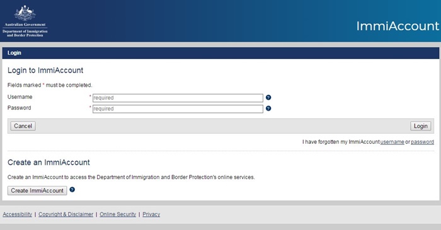Click the Department of Immigration and Border Protection text
The height and width of the screenshot is (230, 441).
[x=25, y=33]
